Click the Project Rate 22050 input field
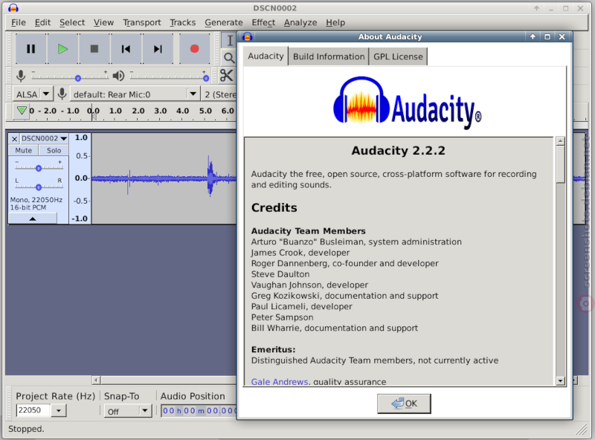The height and width of the screenshot is (440, 595). click(33, 410)
